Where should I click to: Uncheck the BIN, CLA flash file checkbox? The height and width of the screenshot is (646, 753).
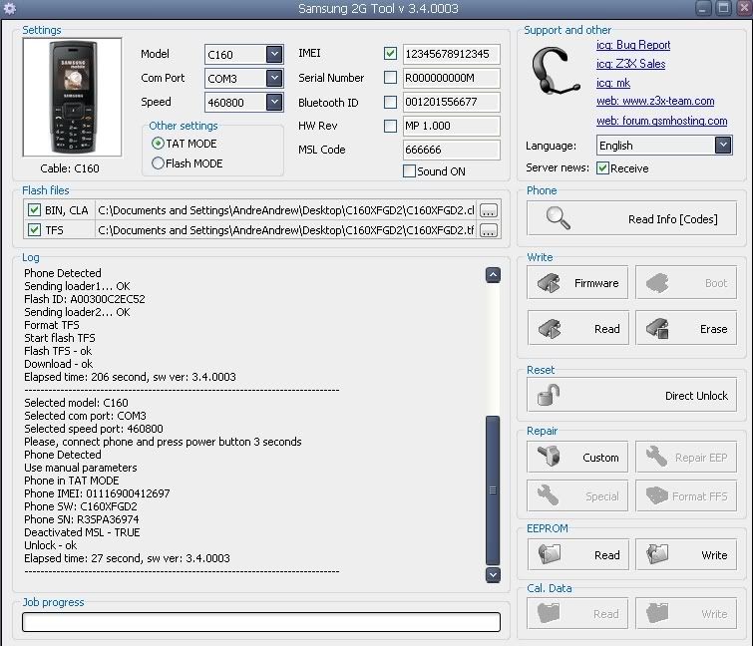click(34, 209)
